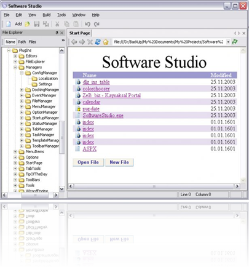Click the Paste toolbar icon
Image resolution: width=249 pixels, height=267 pixels.
coord(76,24)
